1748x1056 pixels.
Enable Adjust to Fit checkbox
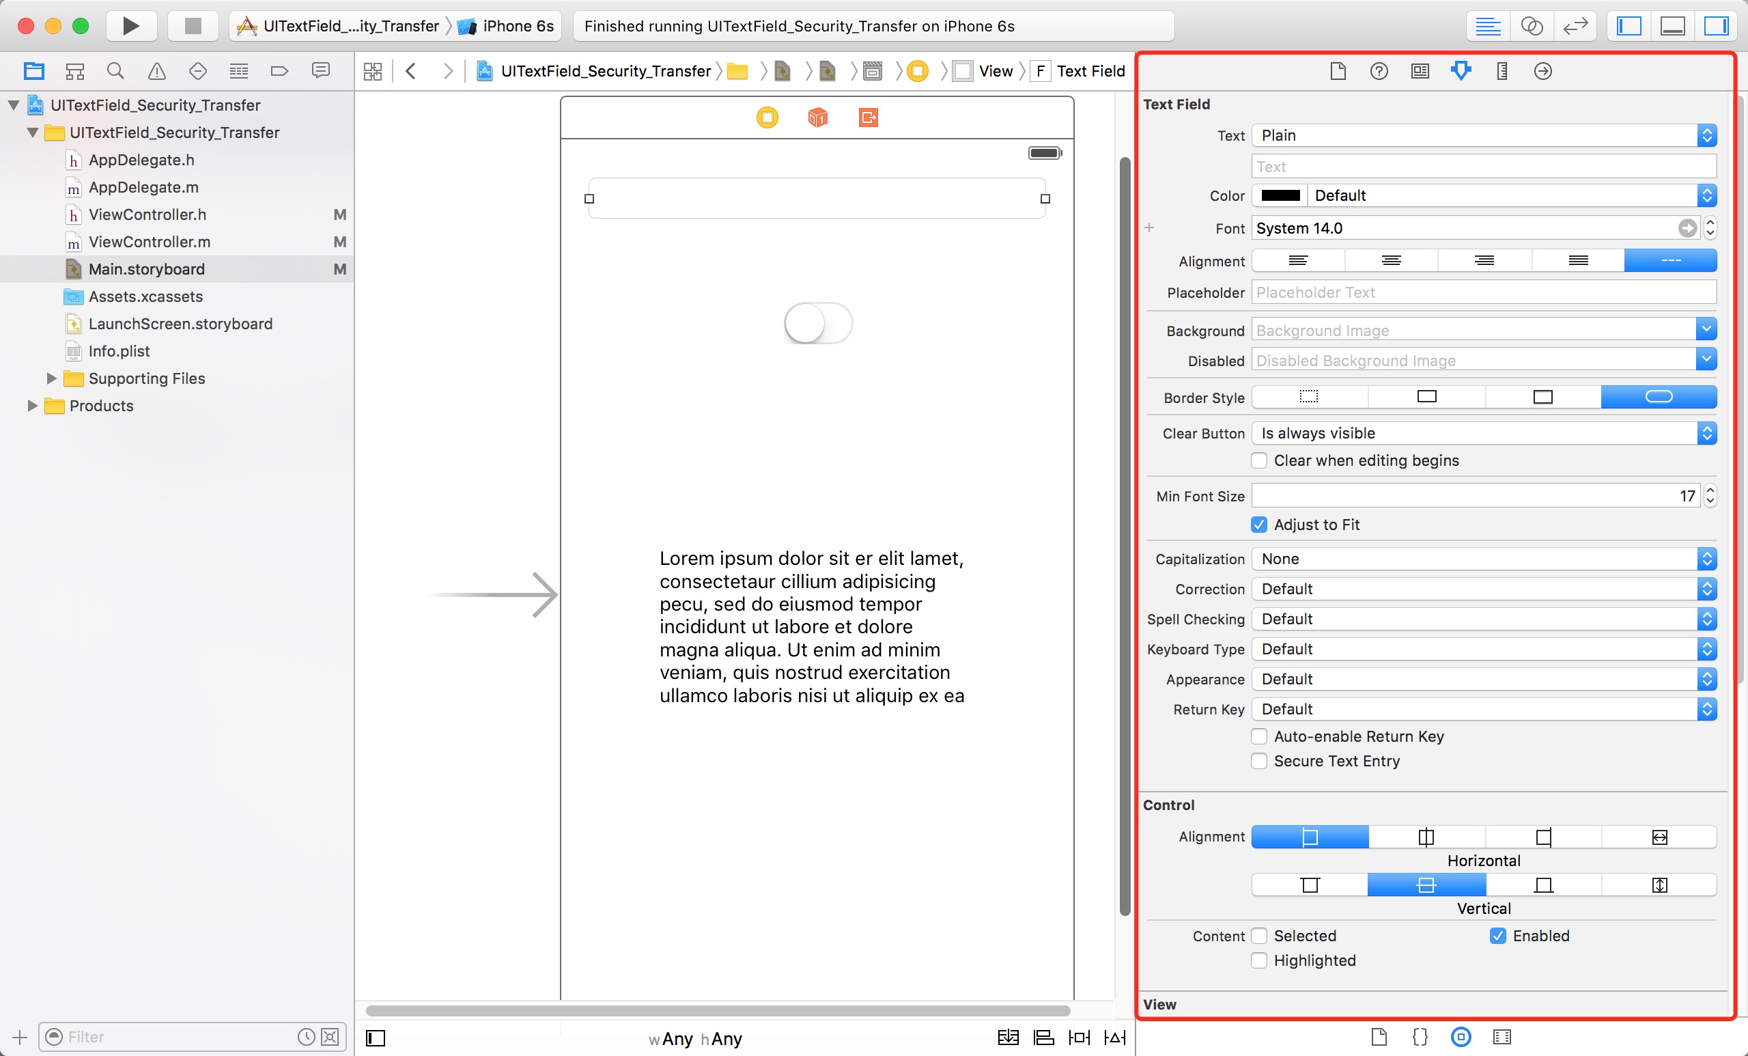click(x=1260, y=524)
